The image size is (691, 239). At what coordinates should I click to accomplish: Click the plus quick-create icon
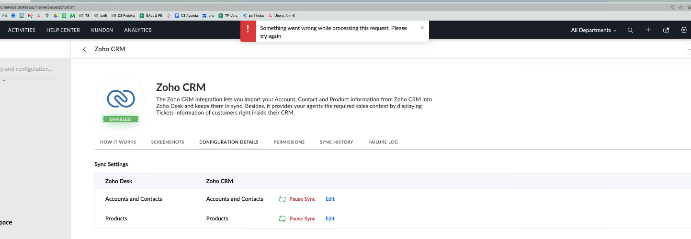(x=648, y=30)
